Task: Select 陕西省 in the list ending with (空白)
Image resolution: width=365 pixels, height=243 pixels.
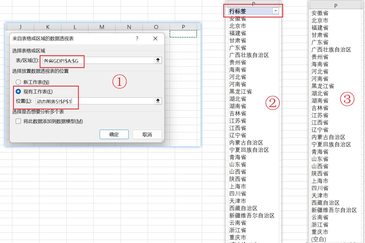Action: [320, 173]
